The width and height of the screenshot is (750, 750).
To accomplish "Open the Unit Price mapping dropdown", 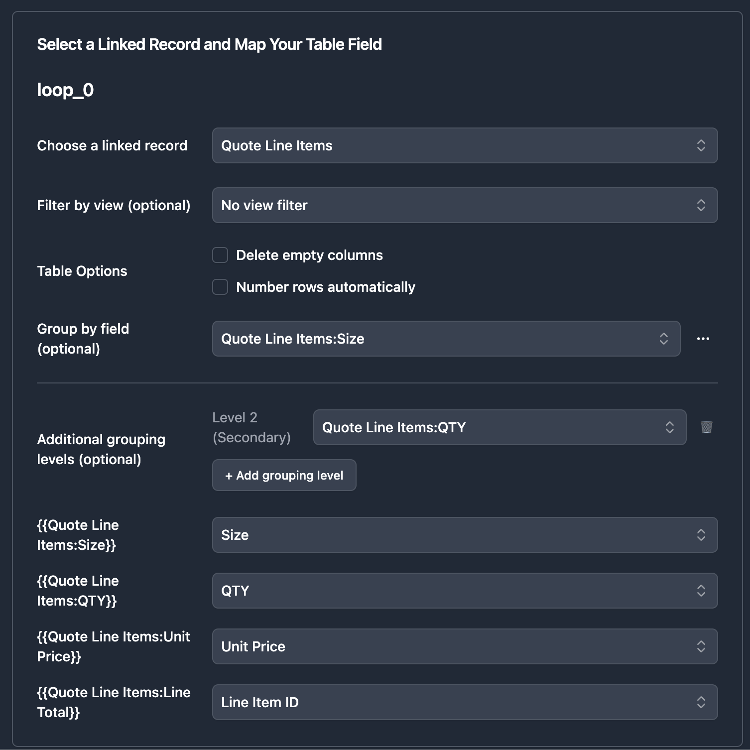I will point(448,646).
